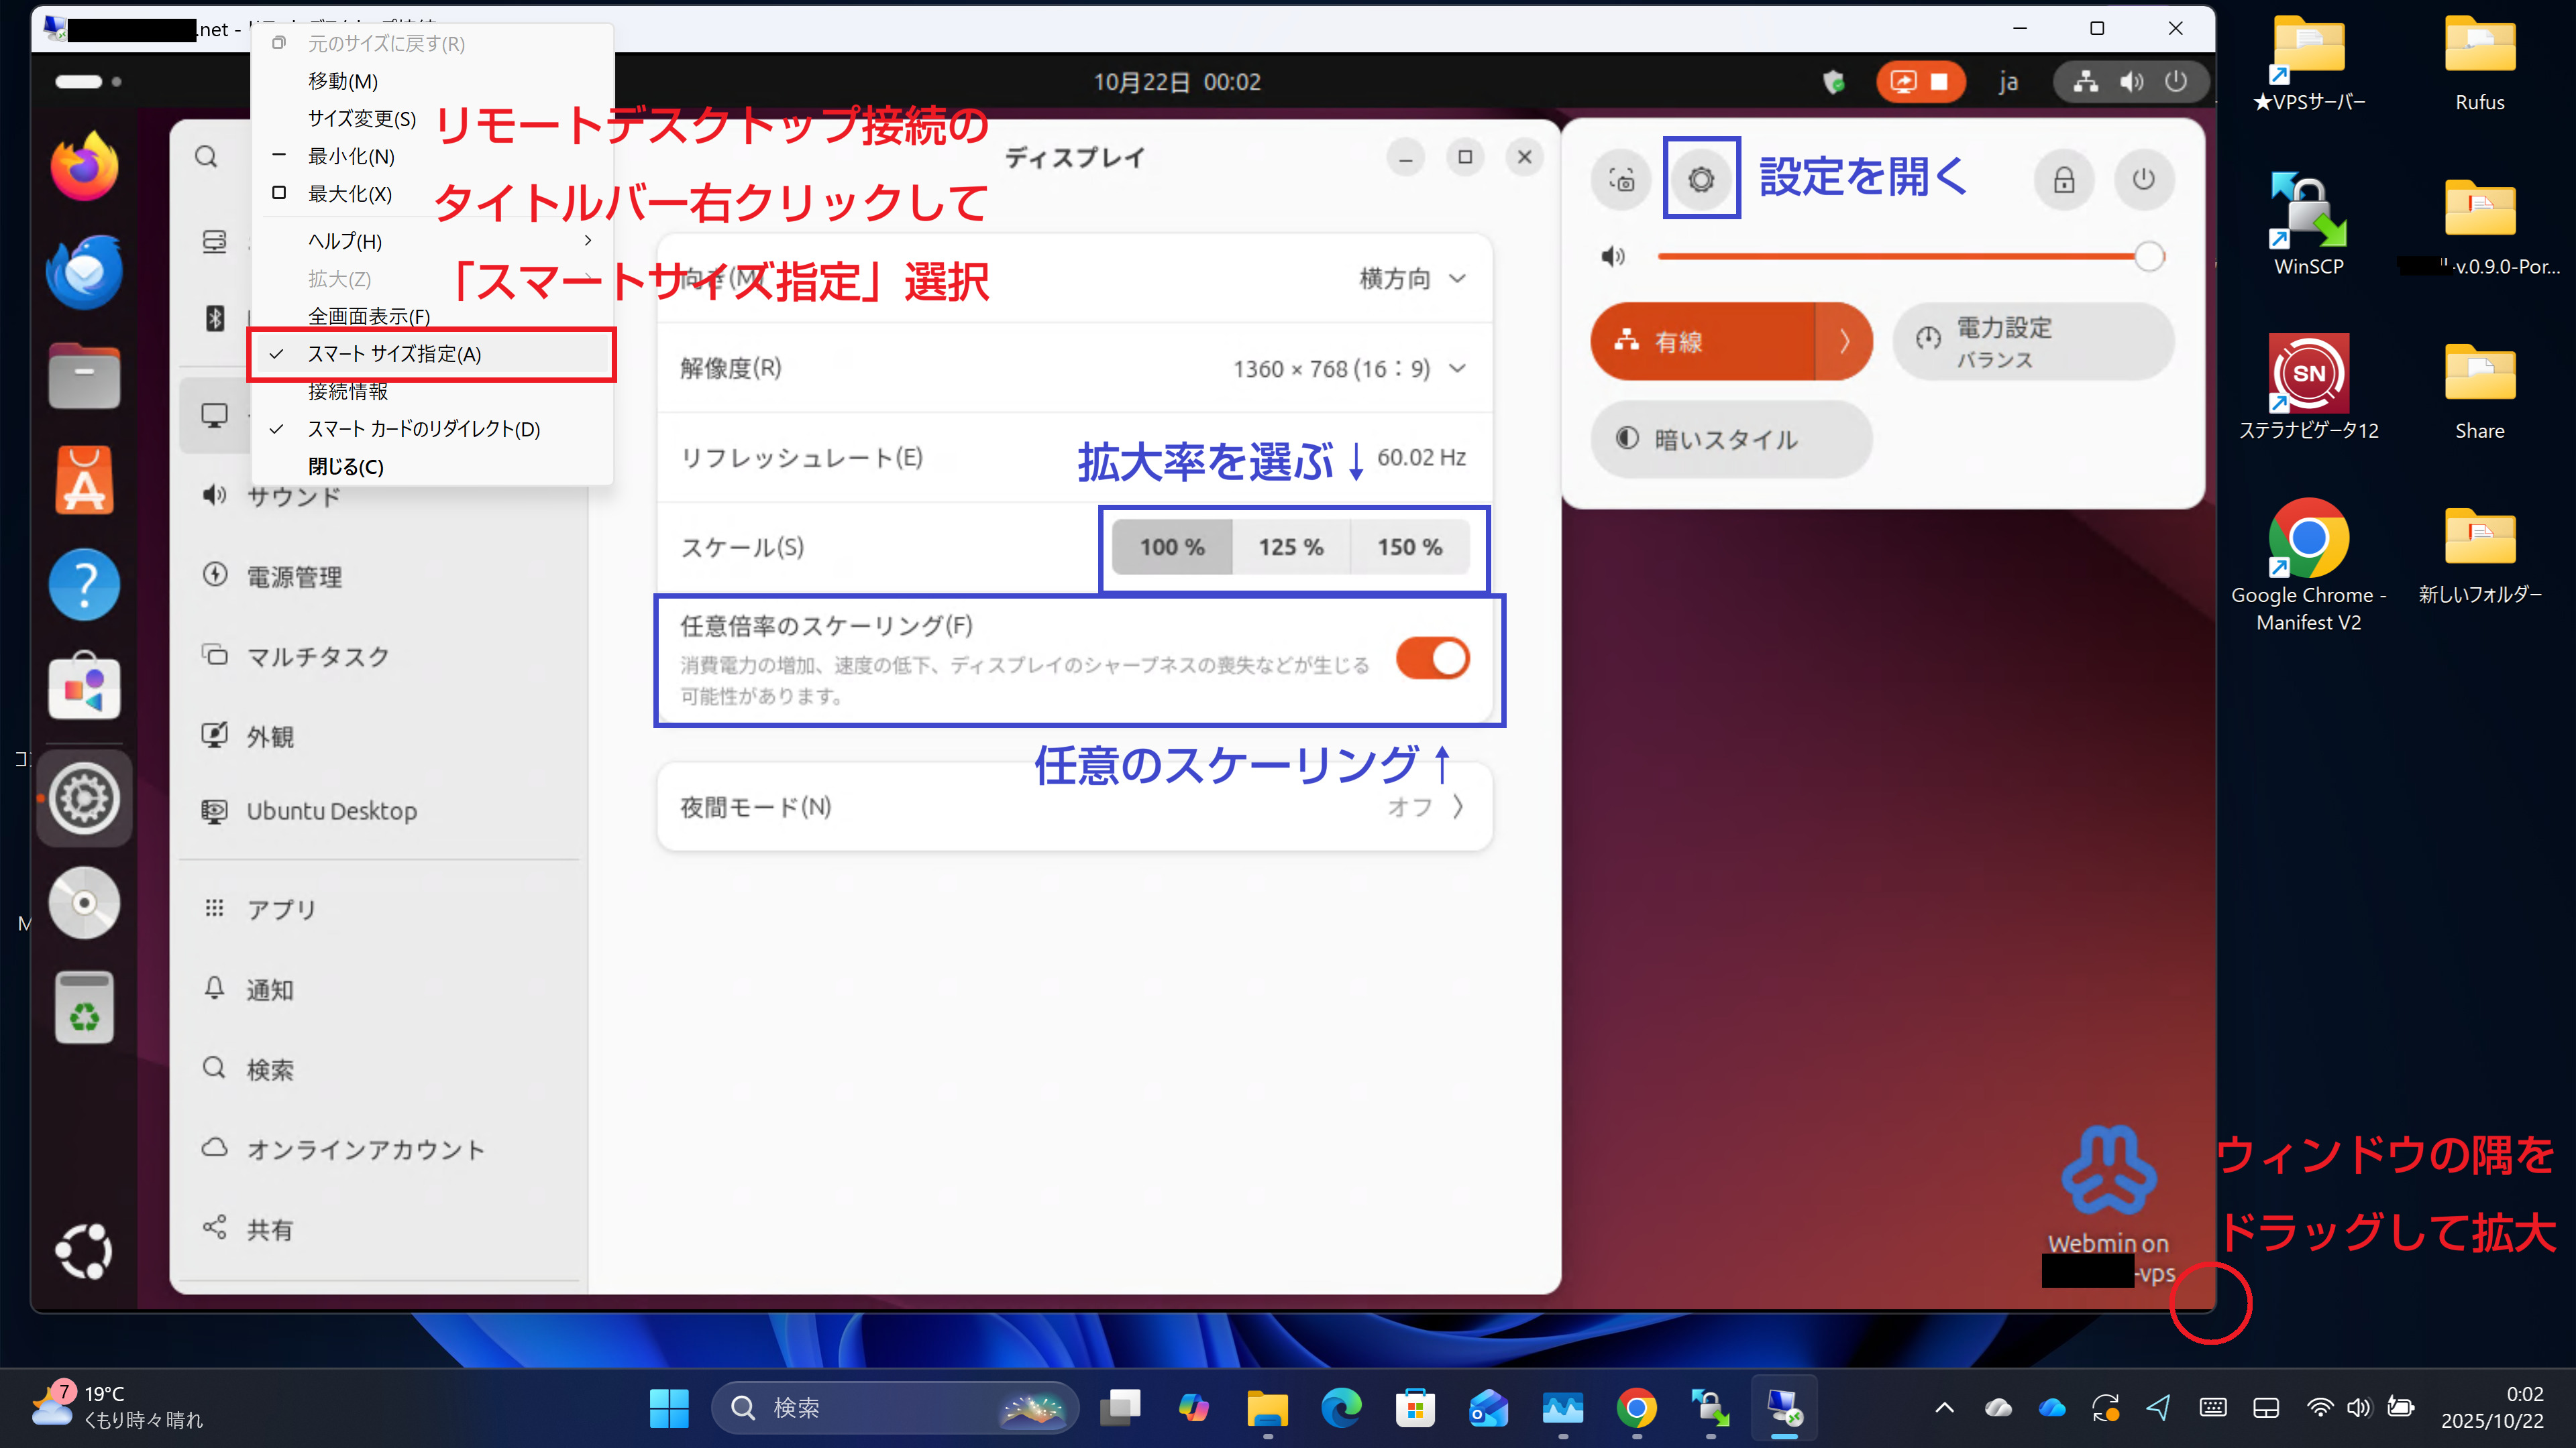Click the volume slider handle
Screen dimensions: 2576x1448
(x=2148, y=257)
